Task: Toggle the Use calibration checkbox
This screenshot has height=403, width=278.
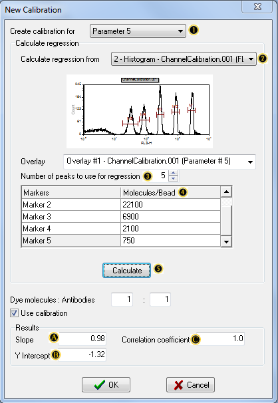Action: (x=14, y=313)
